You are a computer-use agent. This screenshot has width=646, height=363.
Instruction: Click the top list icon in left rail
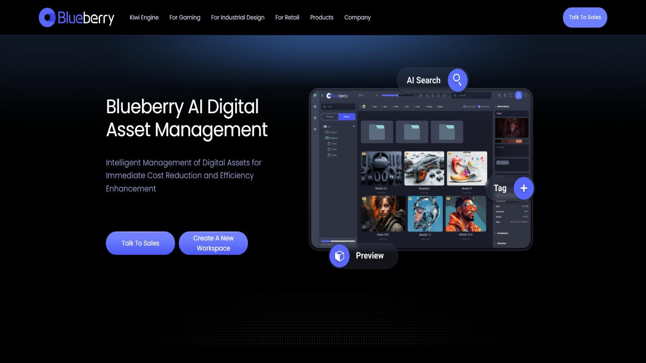coord(315,107)
